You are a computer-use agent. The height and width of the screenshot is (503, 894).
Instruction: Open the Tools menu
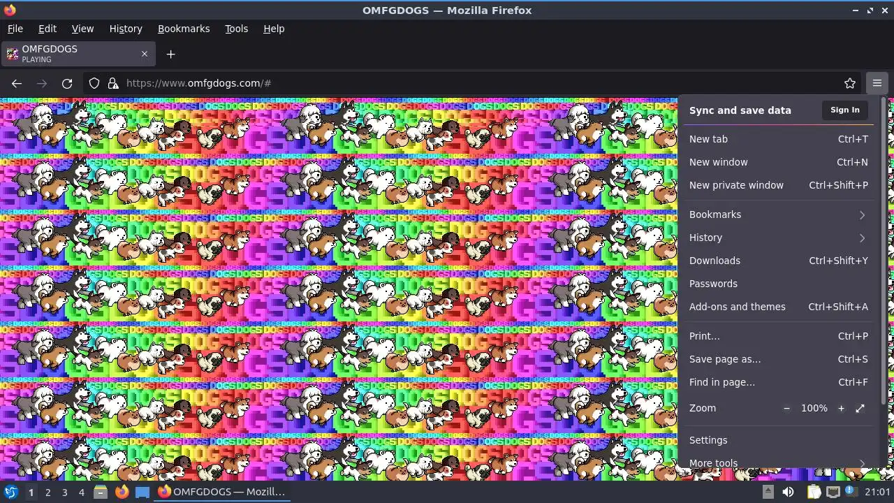pos(236,29)
